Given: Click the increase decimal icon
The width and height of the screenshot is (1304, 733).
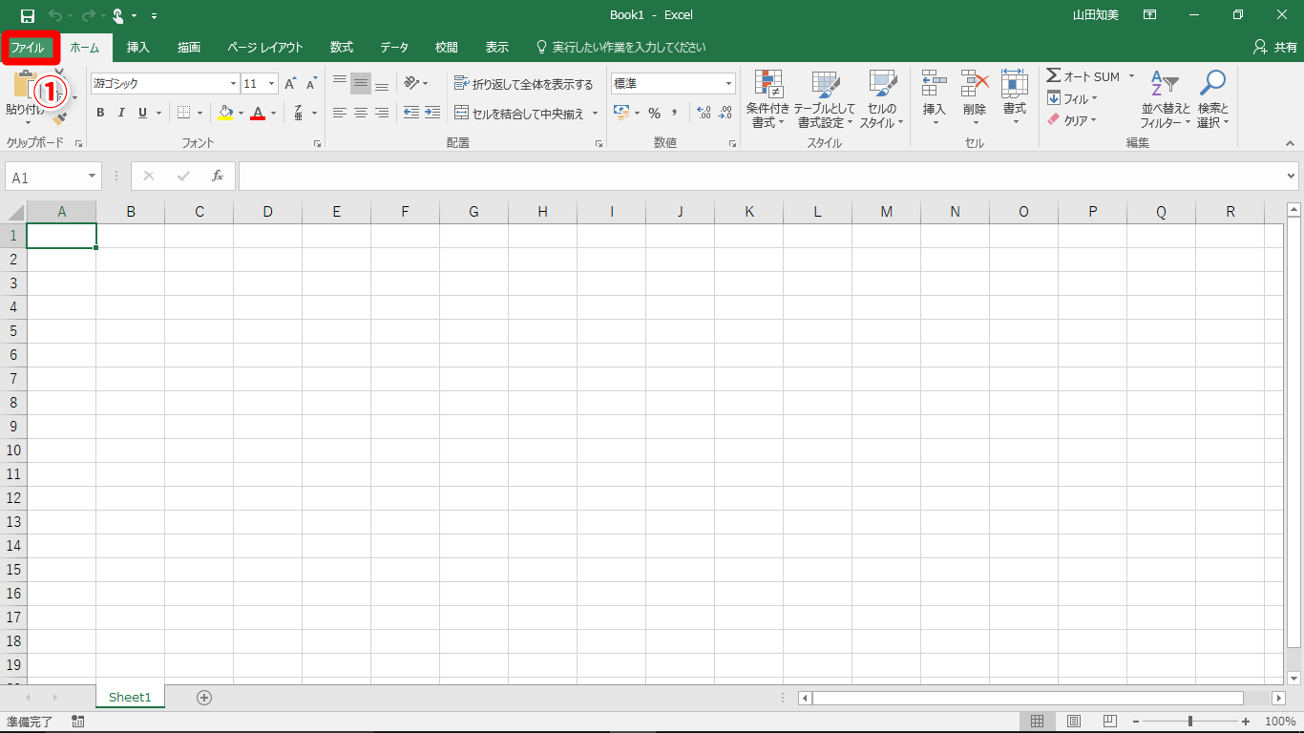Looking at the screenshot, I should (x=705, y=113).
